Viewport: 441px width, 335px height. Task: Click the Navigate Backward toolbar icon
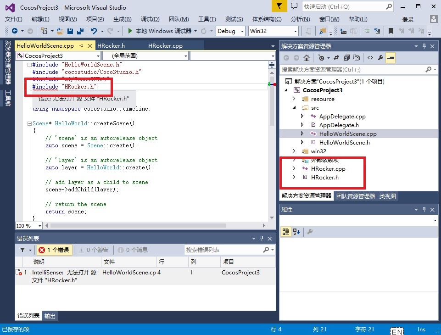click(x=15, y=31)
